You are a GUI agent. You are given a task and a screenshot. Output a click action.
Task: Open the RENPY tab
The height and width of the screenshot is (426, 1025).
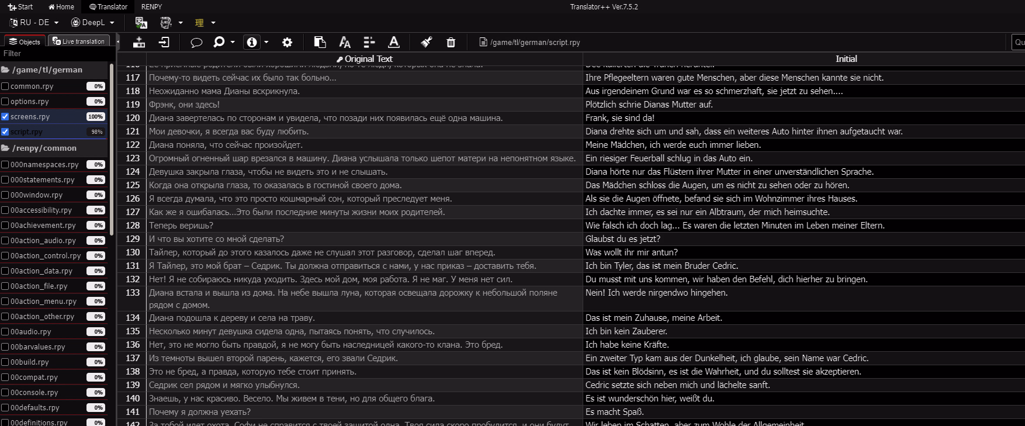[x=151, y=7]
